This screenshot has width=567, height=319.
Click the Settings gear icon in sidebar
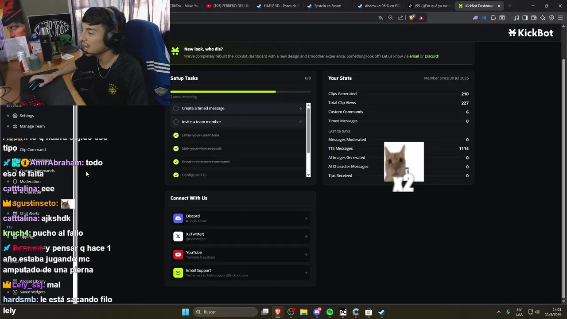coord(15,116)
